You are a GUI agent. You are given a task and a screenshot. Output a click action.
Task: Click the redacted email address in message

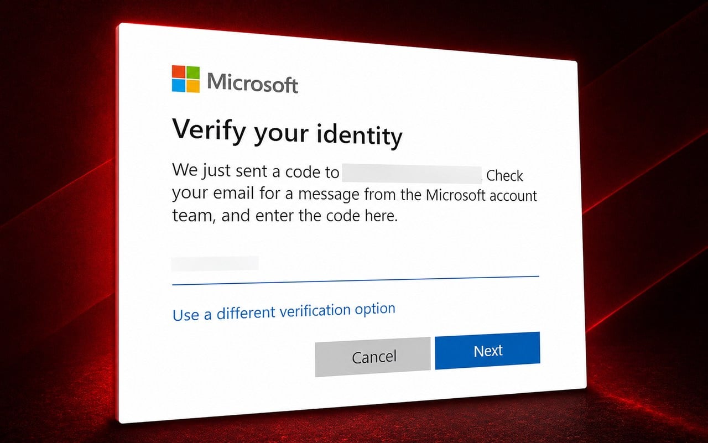[412, 173]
